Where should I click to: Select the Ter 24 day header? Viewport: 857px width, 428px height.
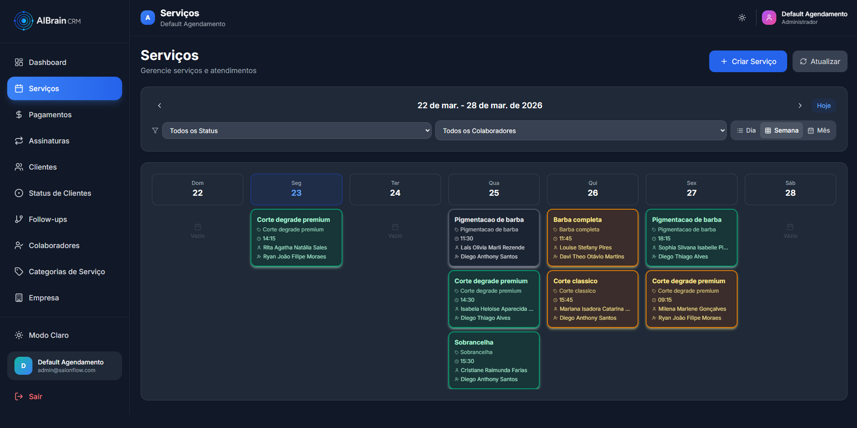pos(395,189)
